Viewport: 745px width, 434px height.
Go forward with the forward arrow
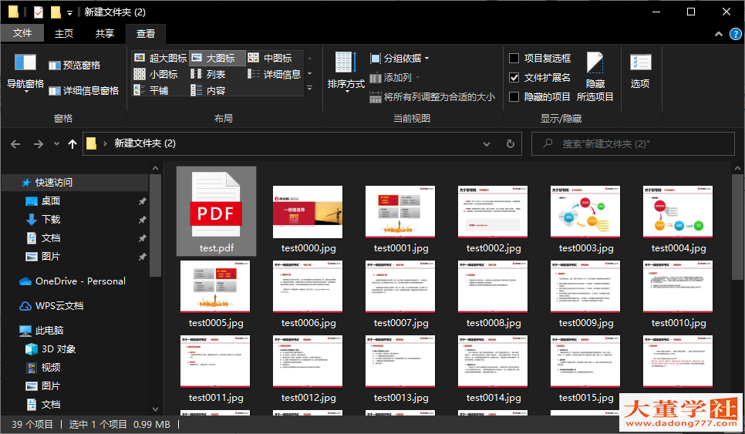pos(39,144)
